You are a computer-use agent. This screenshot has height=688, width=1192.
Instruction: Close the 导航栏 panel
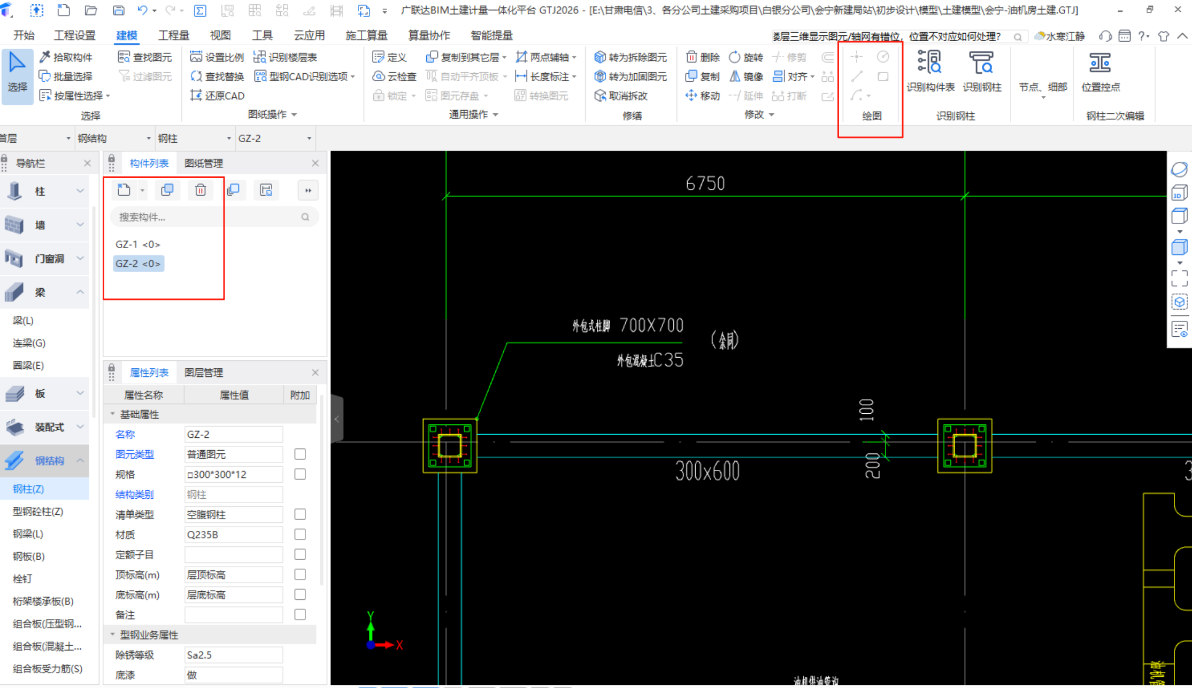pyautogui.click(x=87, y=163)
